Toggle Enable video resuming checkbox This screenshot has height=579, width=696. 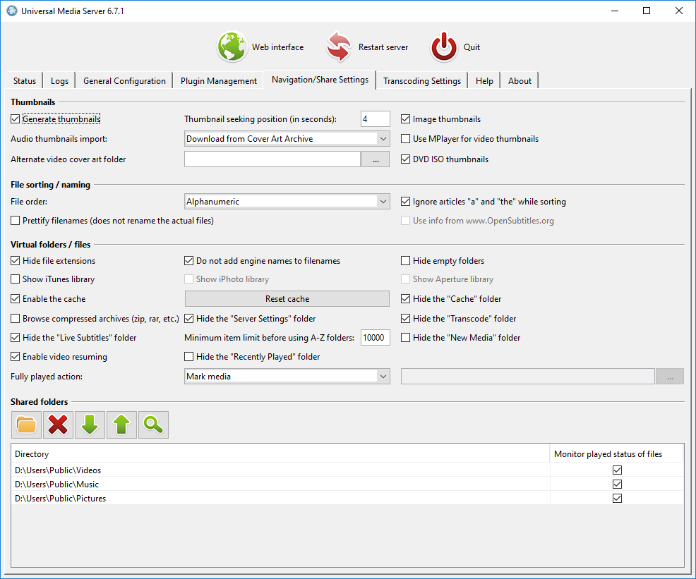click(15, 356)
